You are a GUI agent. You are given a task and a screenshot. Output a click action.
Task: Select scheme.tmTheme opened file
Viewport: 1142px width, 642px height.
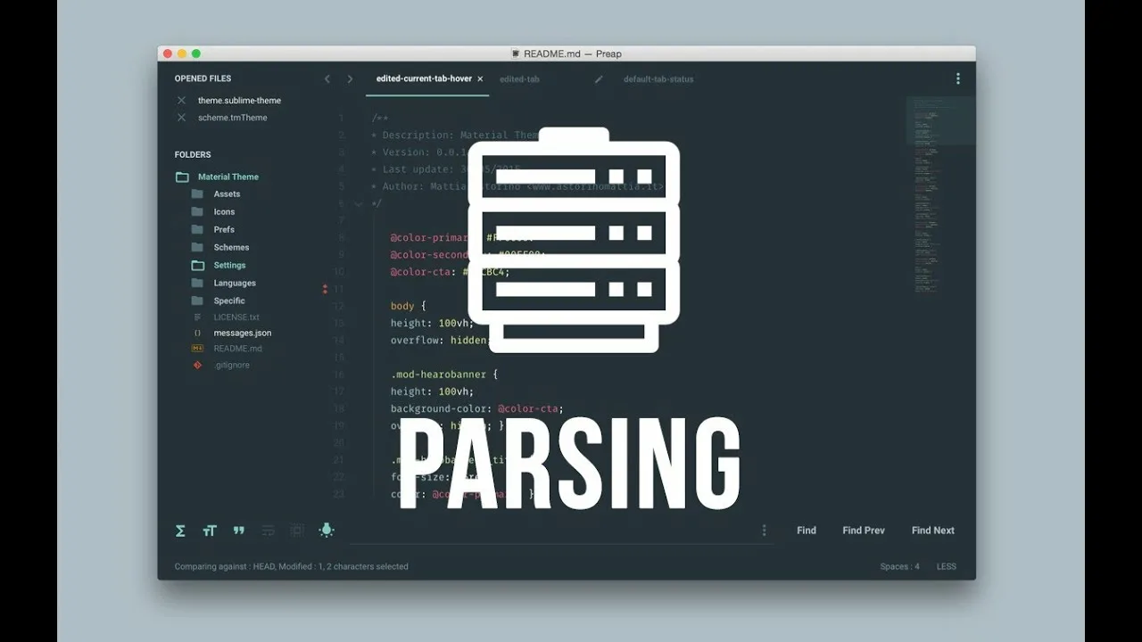point(232,118)
